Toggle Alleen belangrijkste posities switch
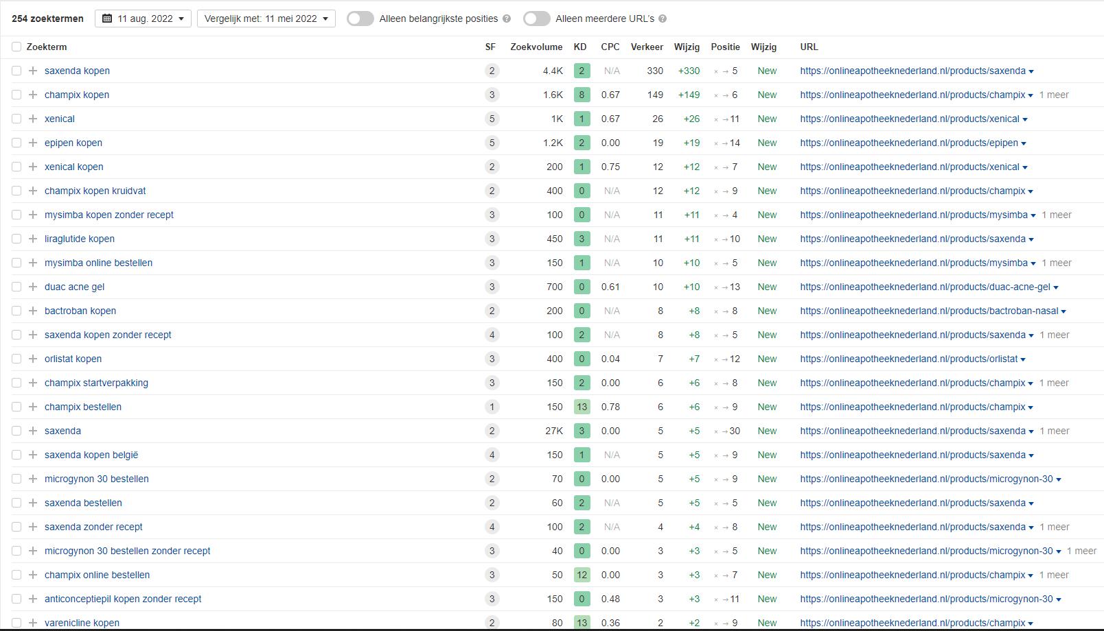Image resolution: width=1104 pixels, height=631 pixels. (360, 19)
